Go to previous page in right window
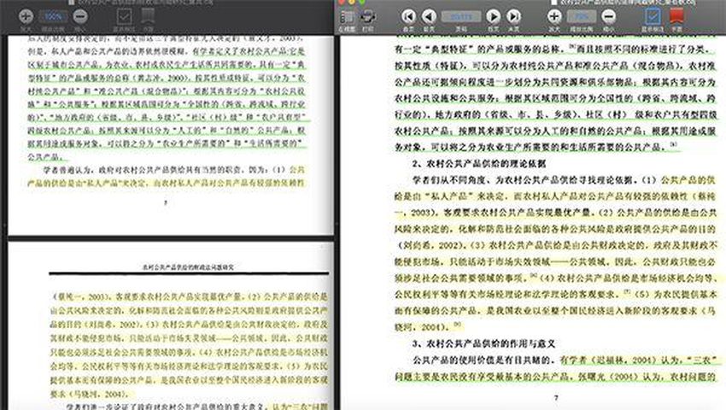Viewport: 726px width, 410px height. [429, 17]
